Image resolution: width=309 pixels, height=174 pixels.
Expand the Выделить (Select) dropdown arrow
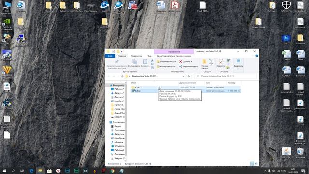pyautogui.click(x=239, y=68)
